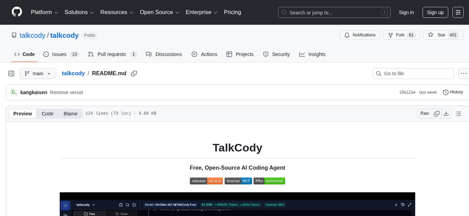The width and height of the screenshot is (469, 216).
Task: Open the file outline headings icon
Action: (x=458, y=113)
